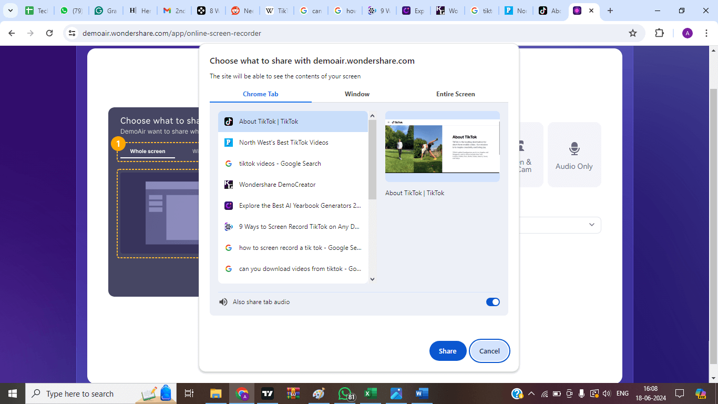
Task: Click the Type here to search box
Action: pyautogui.click(x=100, y=393)
